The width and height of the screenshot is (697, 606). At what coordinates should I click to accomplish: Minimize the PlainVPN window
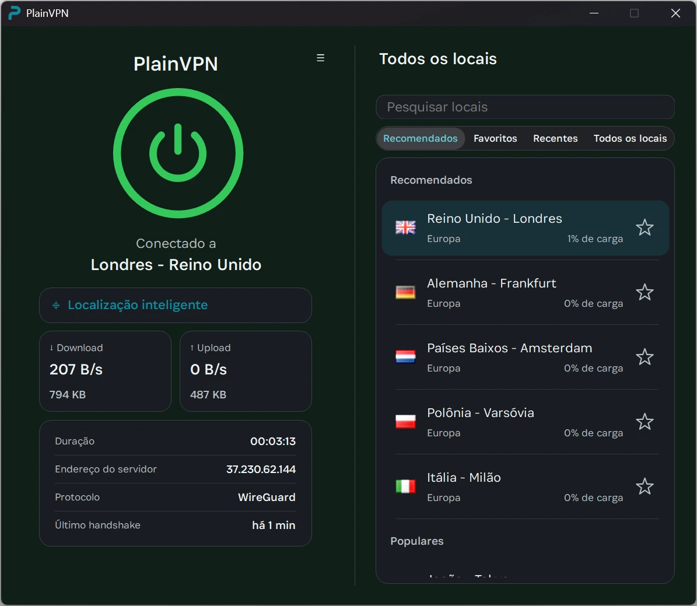(594, 13)
